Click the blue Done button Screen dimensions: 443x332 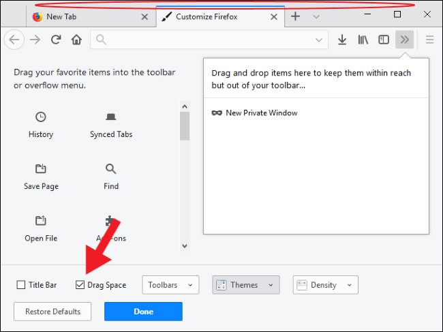[x=143, y=312]
